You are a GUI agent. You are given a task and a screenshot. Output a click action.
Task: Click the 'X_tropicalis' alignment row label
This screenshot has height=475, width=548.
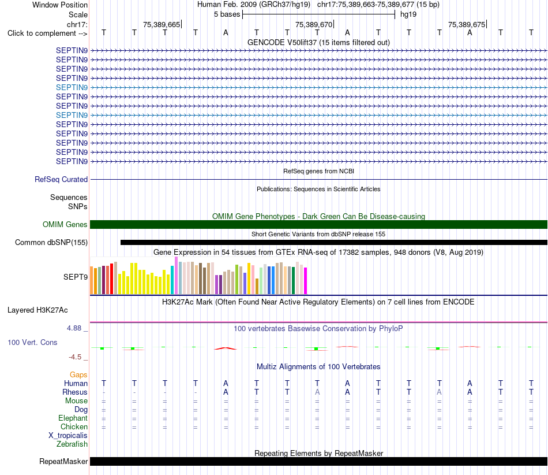tap(68, 436)
